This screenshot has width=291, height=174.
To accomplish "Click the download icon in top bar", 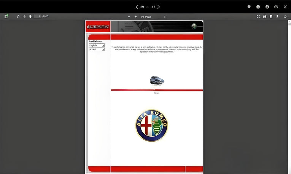I will [x=267, y=7].
